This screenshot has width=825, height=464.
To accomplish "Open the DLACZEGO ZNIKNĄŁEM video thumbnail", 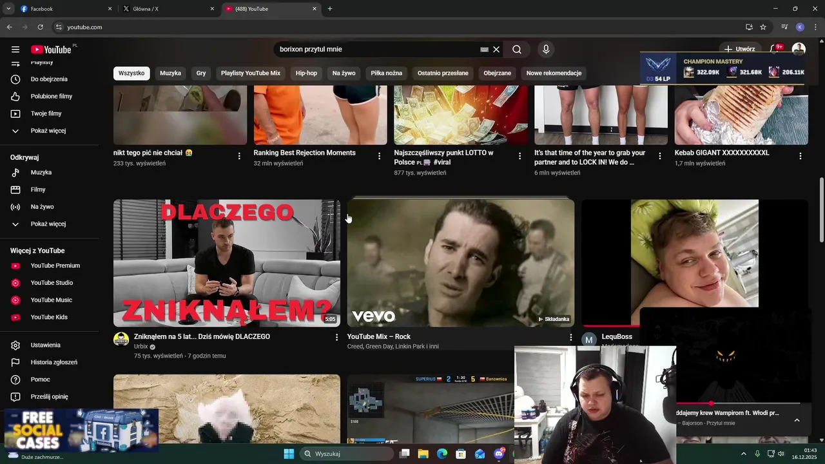I will click(227, 263).
